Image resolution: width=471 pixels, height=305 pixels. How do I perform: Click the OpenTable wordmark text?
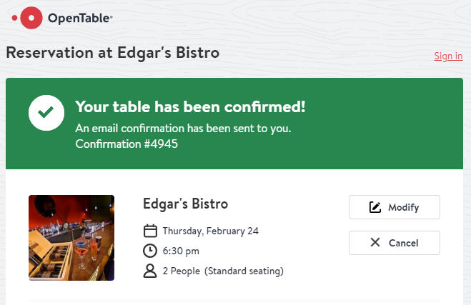click(x=80, y=19)
